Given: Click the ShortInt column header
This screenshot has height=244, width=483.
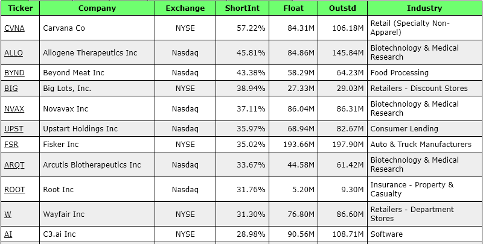Looking at the screenshot, I should pyautogui.click(x=243, y=8).
